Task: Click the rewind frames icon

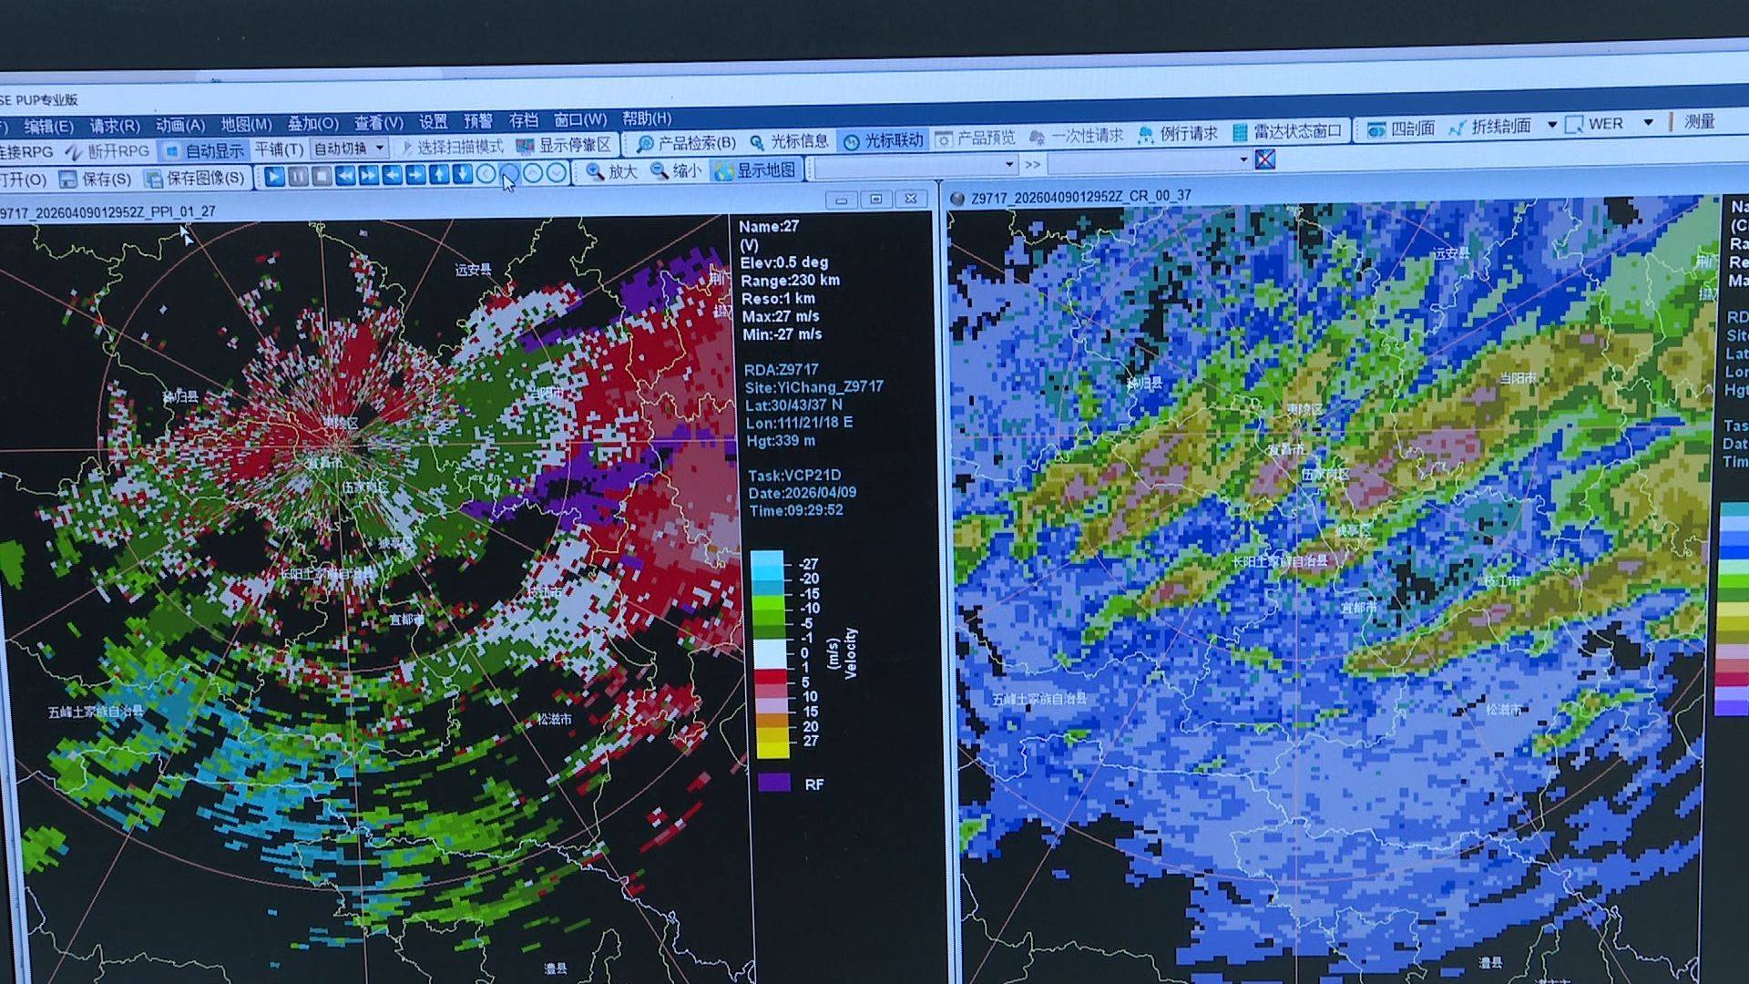Action: pos(345,177)
